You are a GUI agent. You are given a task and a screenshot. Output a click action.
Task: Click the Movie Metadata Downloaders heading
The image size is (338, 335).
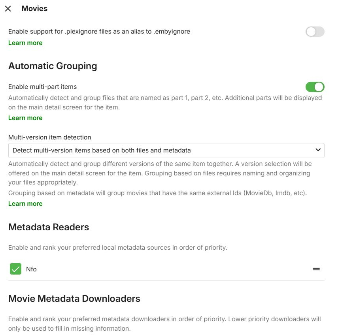74,299
